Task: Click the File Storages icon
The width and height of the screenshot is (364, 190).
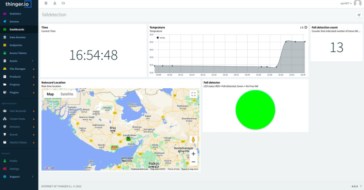Action: tap(5, 69)
